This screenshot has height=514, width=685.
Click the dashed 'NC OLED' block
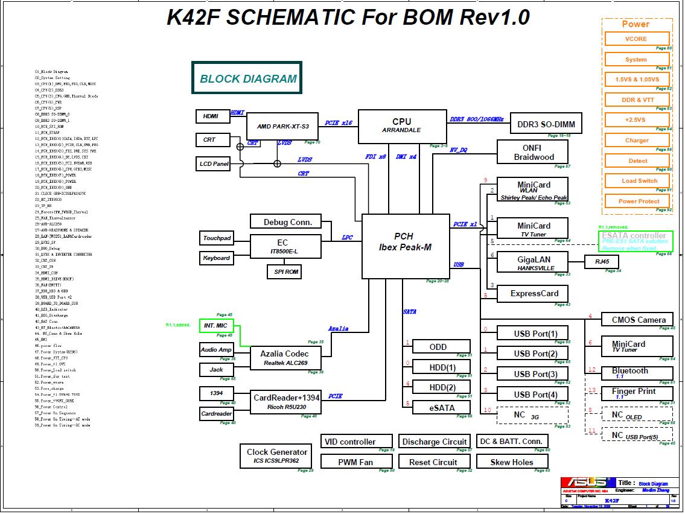tap(637, 414)
